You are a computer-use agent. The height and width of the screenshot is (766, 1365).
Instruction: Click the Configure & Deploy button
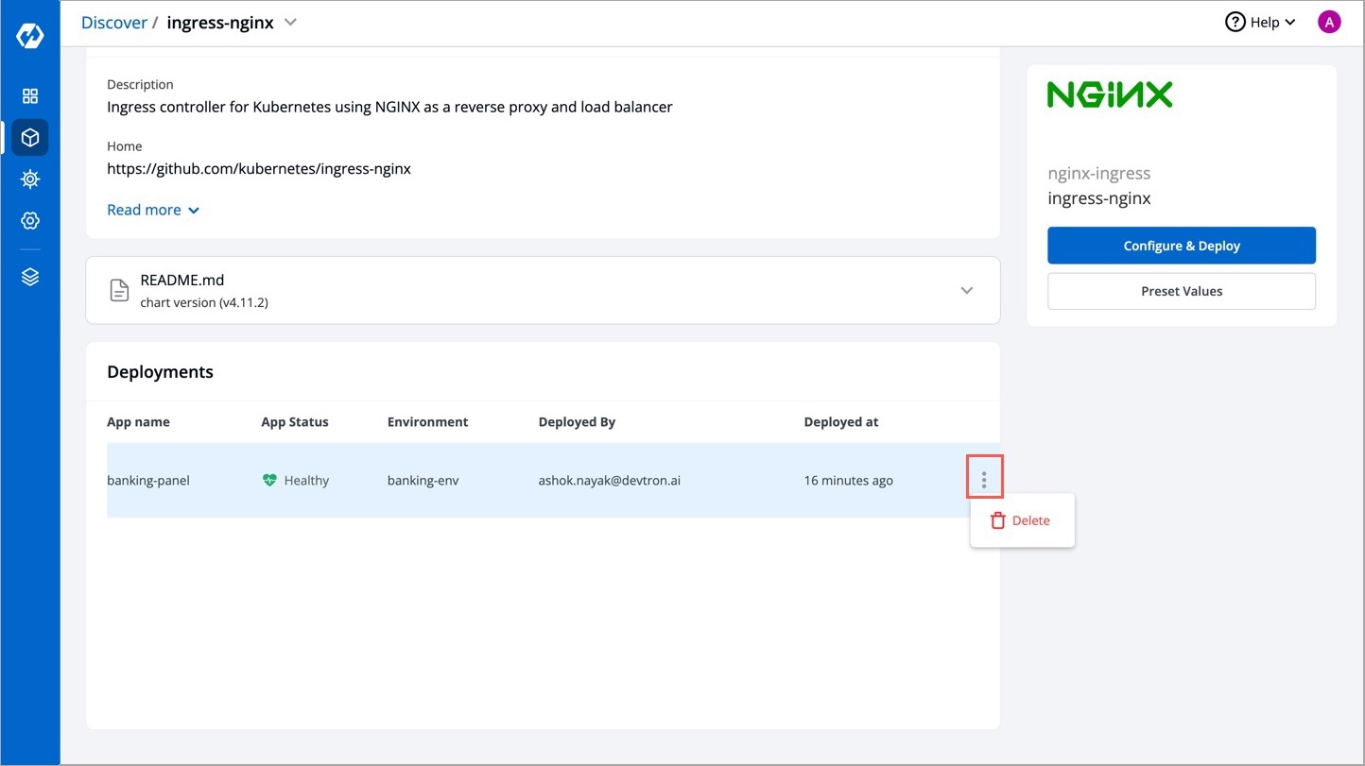1182,246
